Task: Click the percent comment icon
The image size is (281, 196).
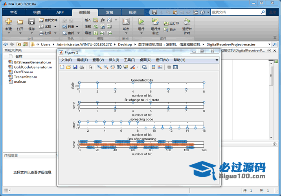Action: pyautogui.click(x=96, y=27)
